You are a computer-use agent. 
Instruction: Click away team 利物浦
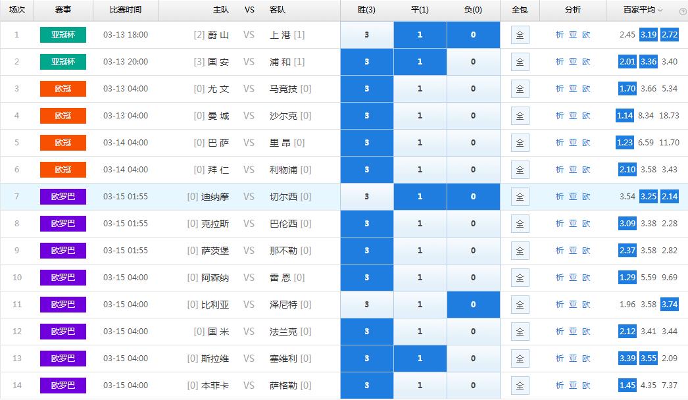pos(283,170)
